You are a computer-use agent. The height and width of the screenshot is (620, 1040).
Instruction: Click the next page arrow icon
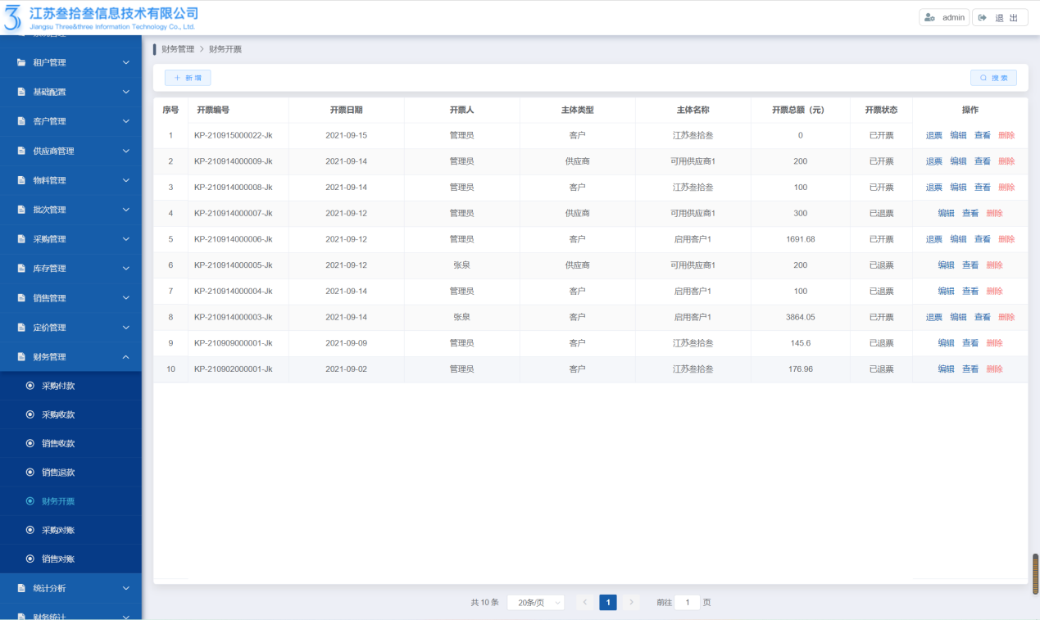point(631,603)
